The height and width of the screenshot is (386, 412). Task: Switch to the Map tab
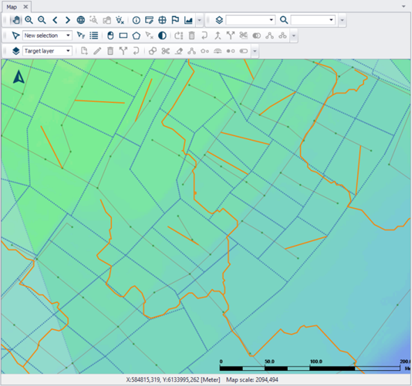pos(12,7)
